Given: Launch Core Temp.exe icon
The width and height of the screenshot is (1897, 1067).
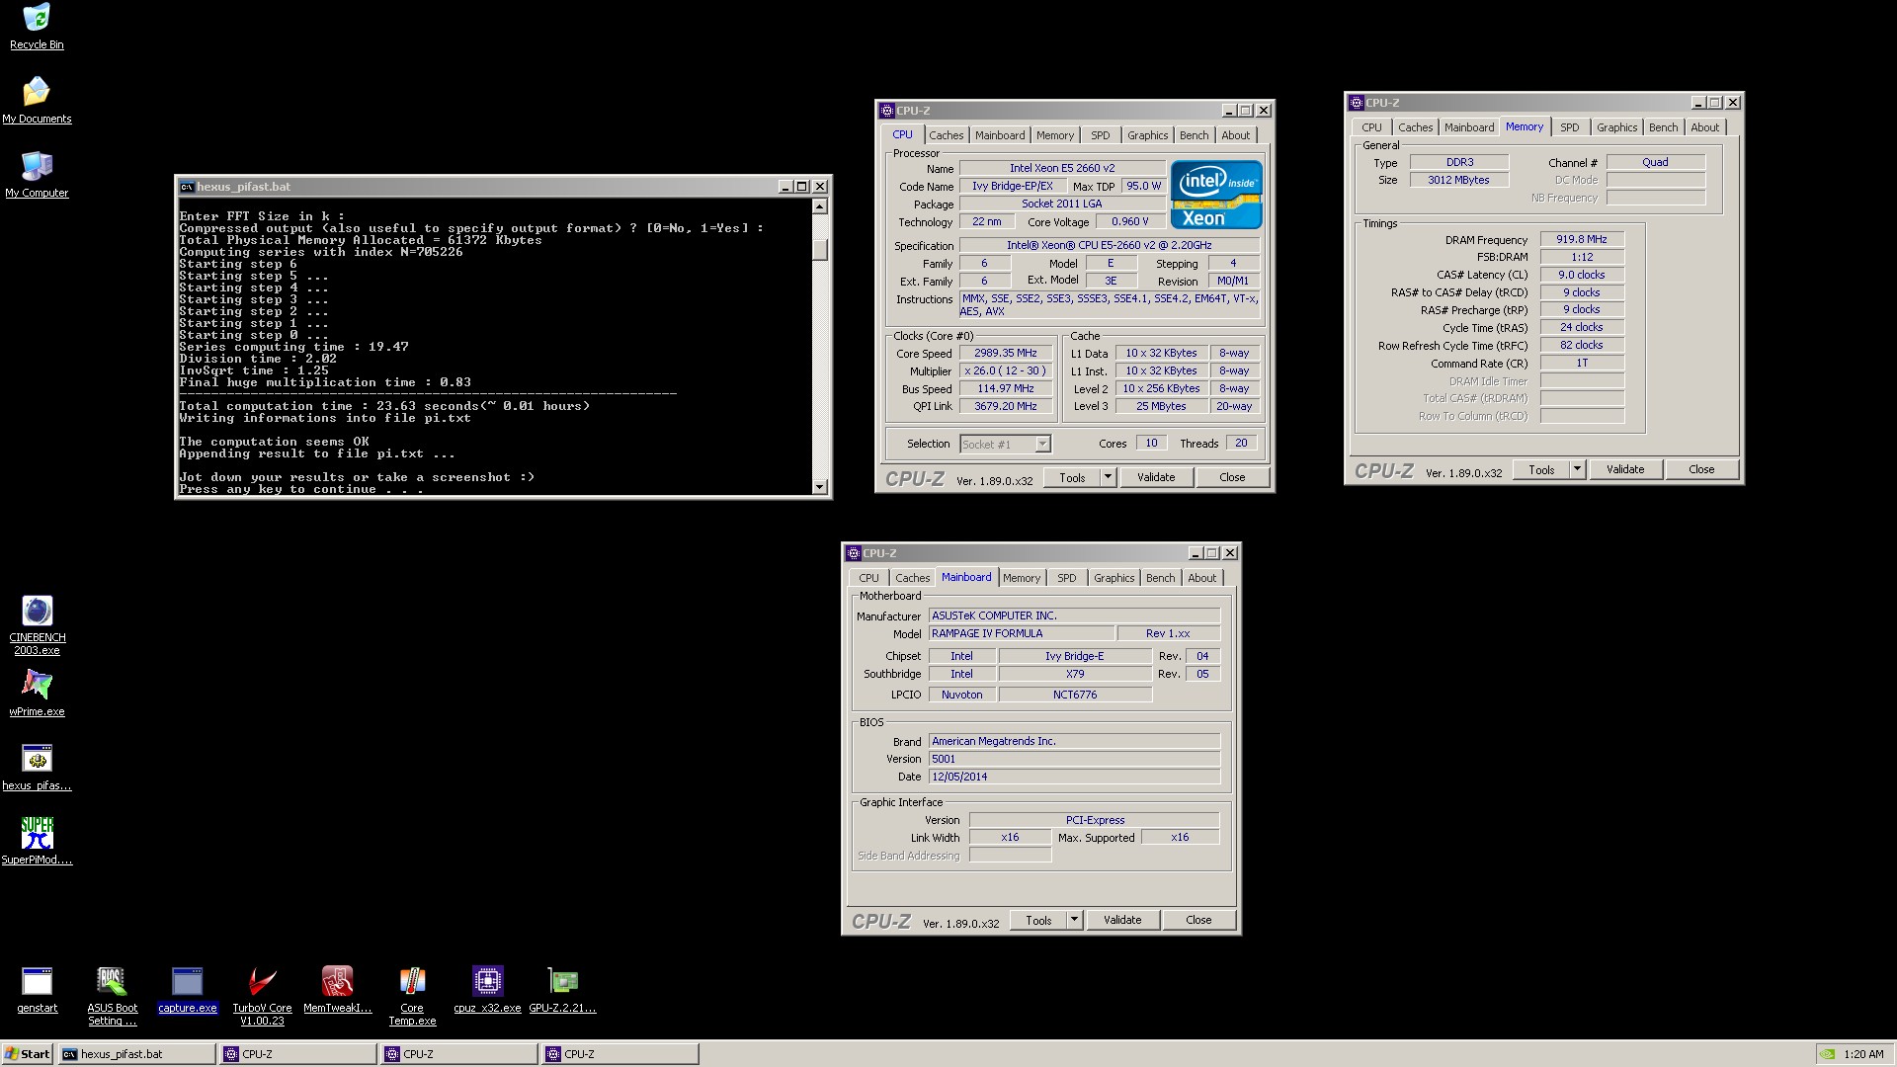Looking at the screenshot, I should pyautogui.click(x=412, y=996).
